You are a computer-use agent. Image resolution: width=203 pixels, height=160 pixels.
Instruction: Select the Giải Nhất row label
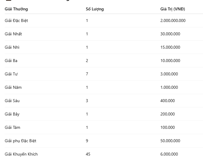pos(13,34)
